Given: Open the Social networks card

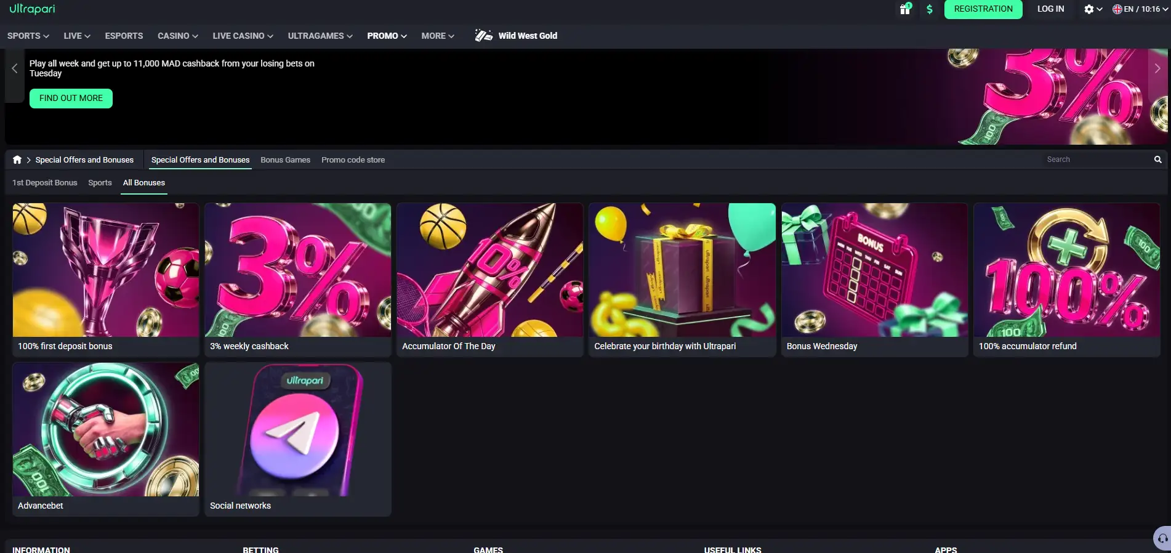Looking at the screenshot, I should (298, 439).
